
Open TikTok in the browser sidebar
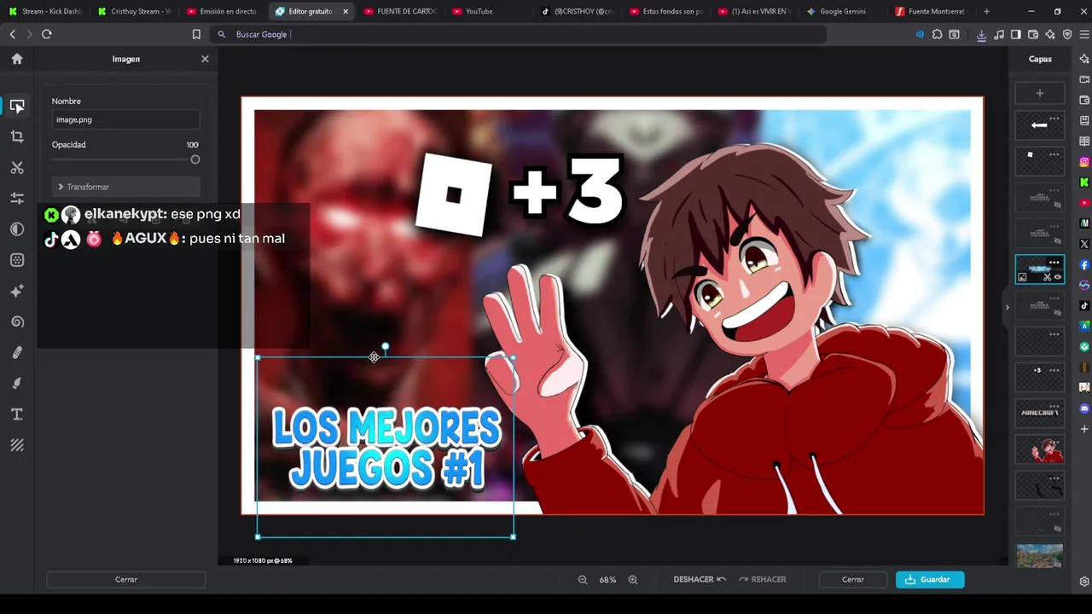[1084, 305]
